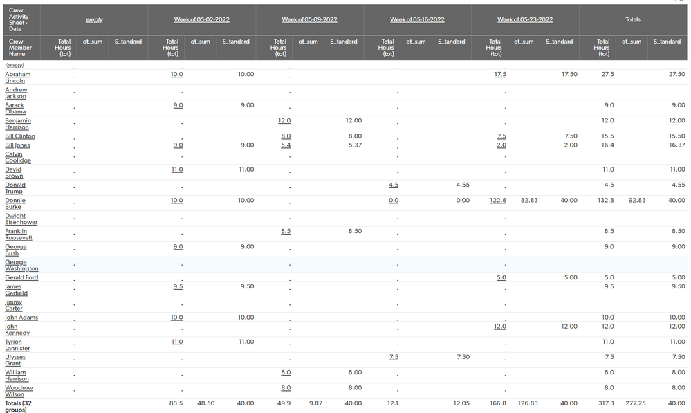Drill into Donnie Burke's 0.0 total hours
The width and height of the screenshot is (691, 413).
[394, 200]
